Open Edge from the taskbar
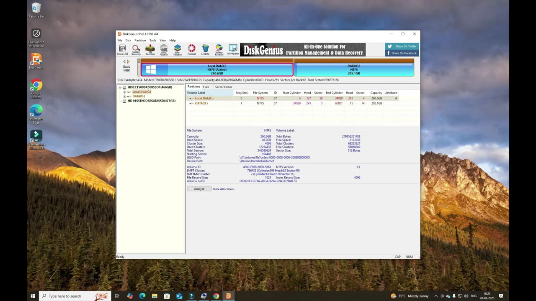Image resolution: width=536 pixels, height=301 pixels. (142, 296)
